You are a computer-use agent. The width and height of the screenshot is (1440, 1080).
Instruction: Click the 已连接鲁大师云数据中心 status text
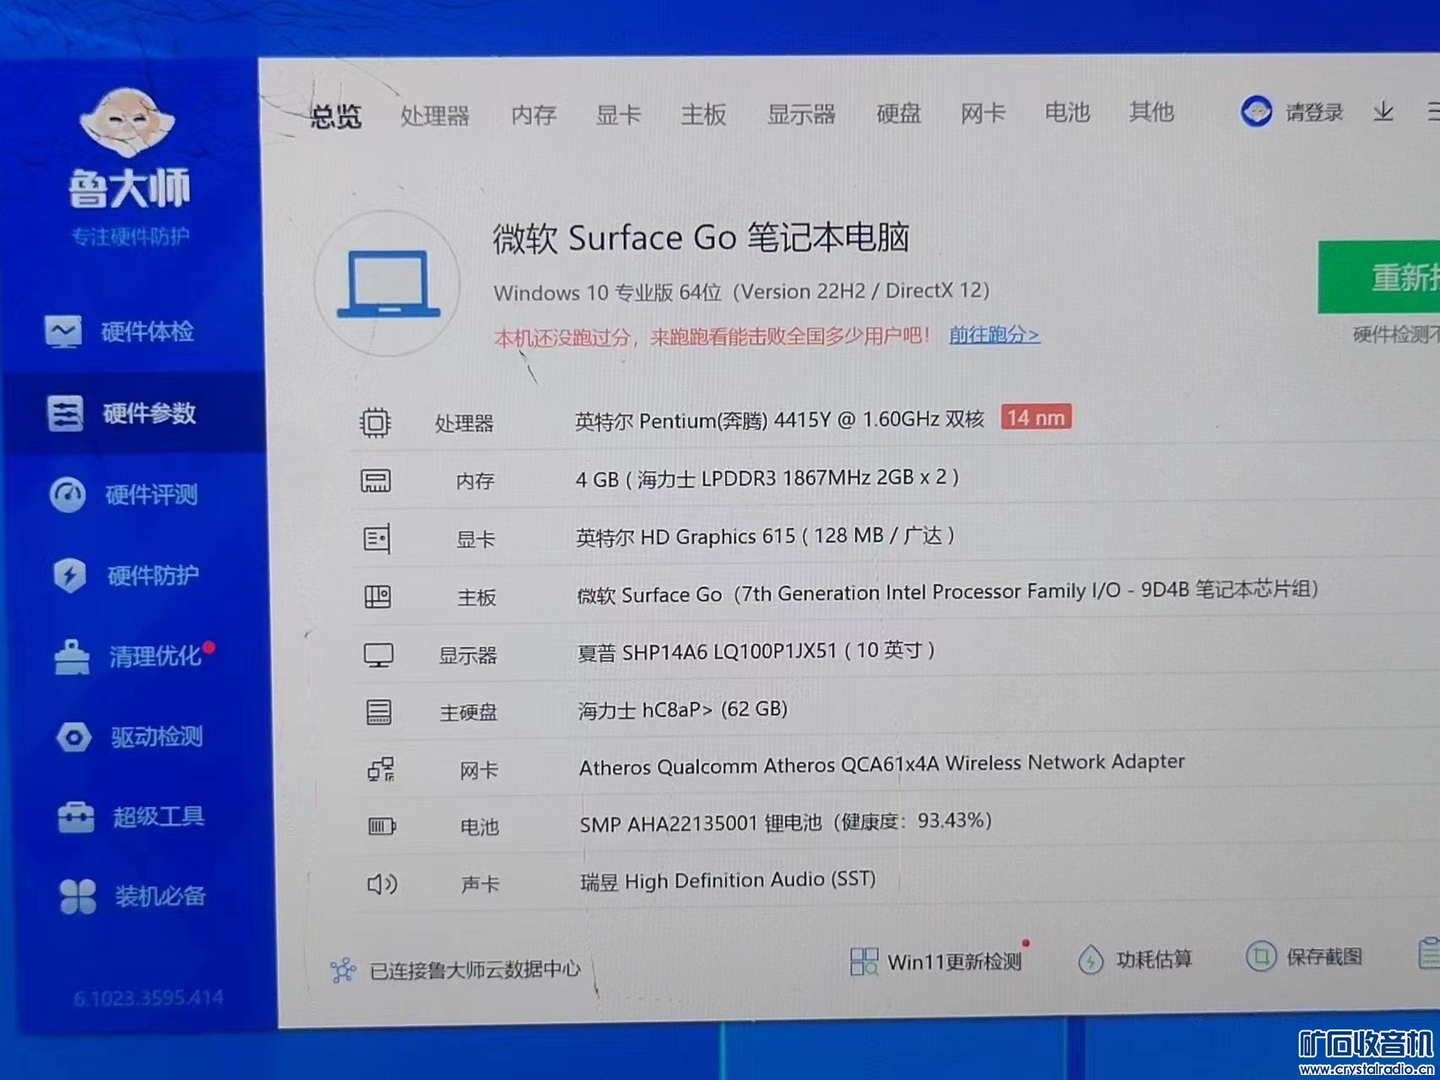[x=475, y=969]
